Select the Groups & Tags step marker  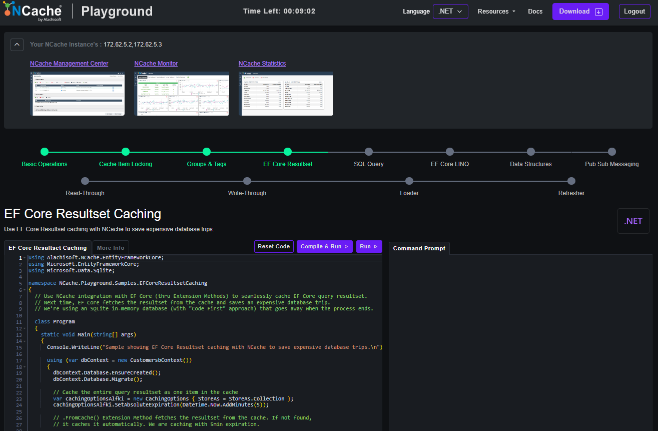[207, 152]
